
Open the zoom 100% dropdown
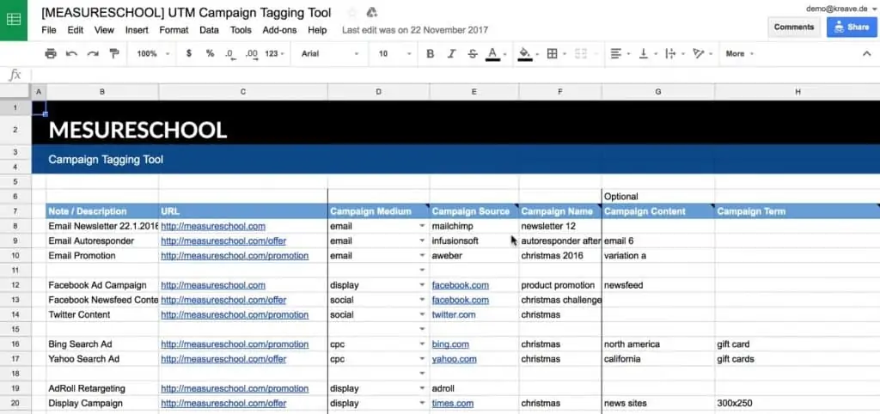[153, 54]
